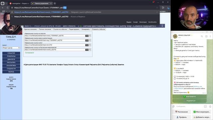Copy the registration referral link
Viewport: 213px width, 120px height.
click(90, 41)
